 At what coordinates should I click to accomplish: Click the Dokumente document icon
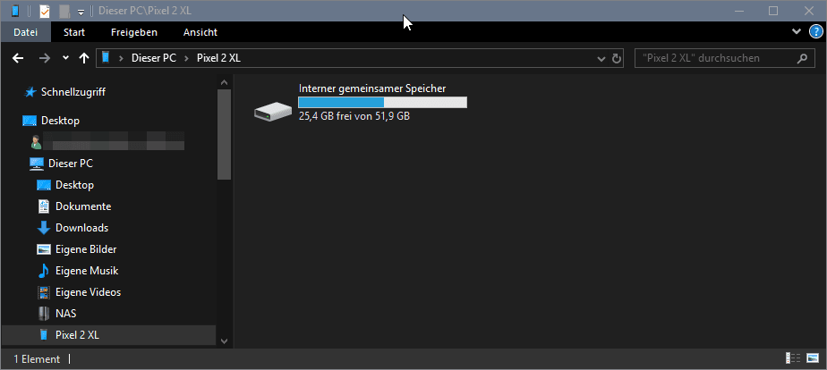click(x=44, y=206)
